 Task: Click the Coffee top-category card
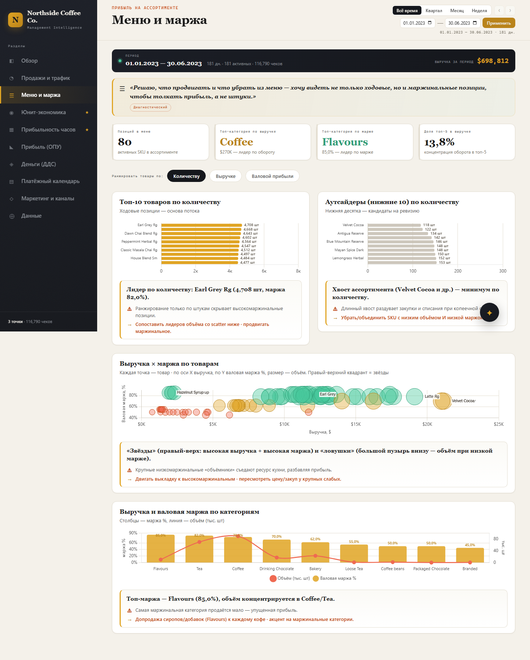pyautogui.click(x=262, y=142)
